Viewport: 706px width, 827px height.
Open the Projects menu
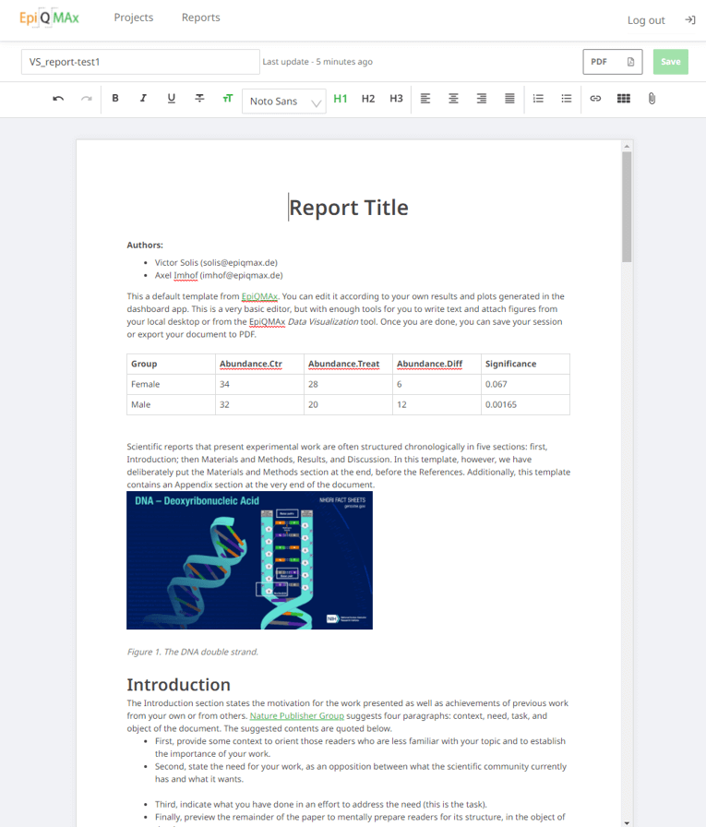click(134, 18)
